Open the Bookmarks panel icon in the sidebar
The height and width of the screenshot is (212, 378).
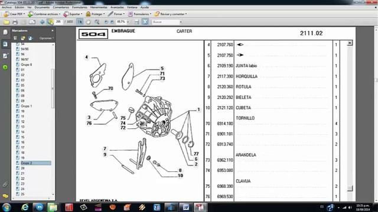click(5, 44)
